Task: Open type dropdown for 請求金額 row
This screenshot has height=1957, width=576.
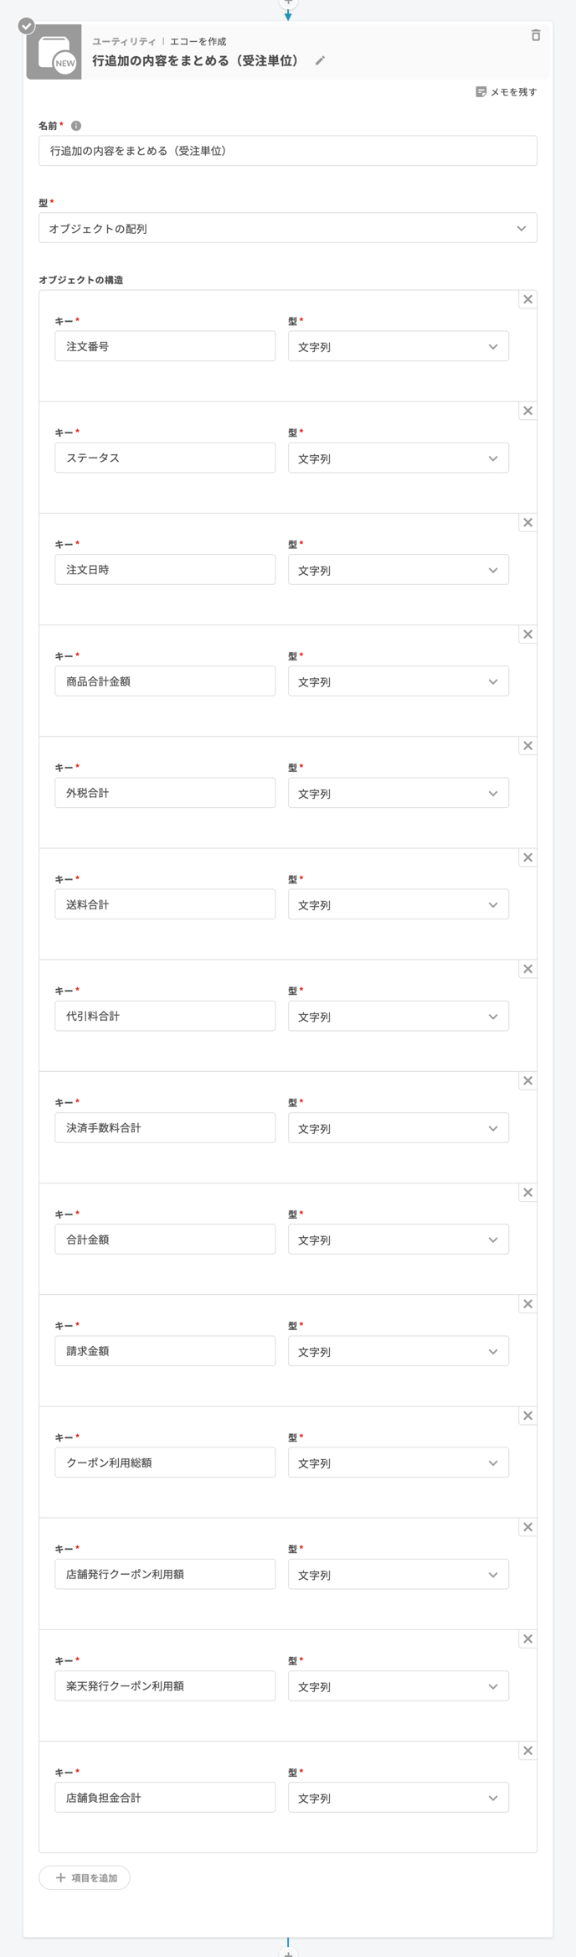Action: click(x=398, y=1351)
